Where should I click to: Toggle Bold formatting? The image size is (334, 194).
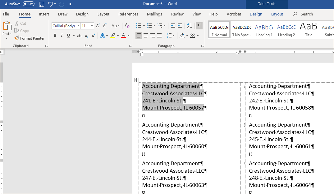coord(55,36)
